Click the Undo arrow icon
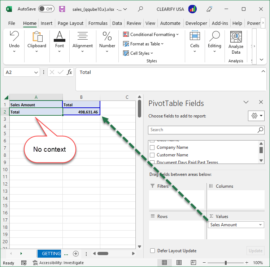The image size is (270, 267). click(14, 36)
